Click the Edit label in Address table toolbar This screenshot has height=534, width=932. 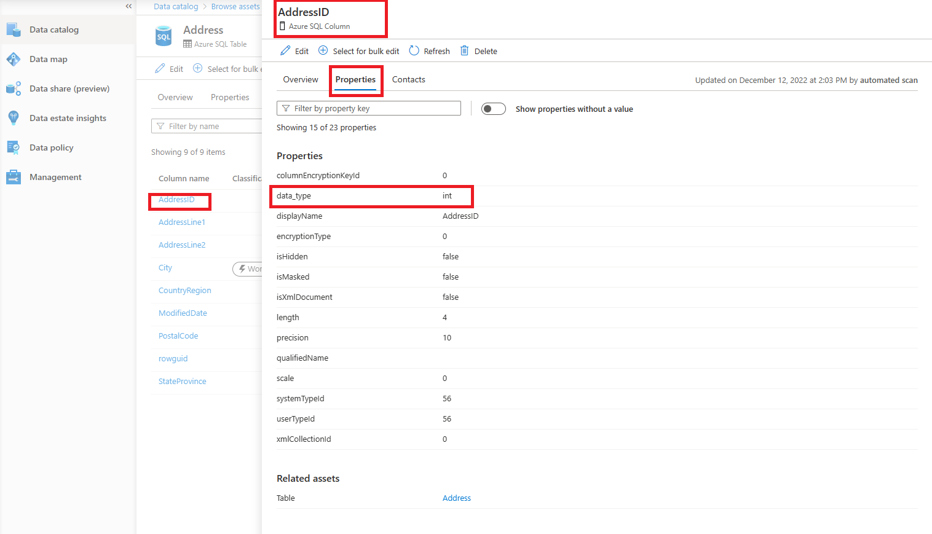[176, 69]
